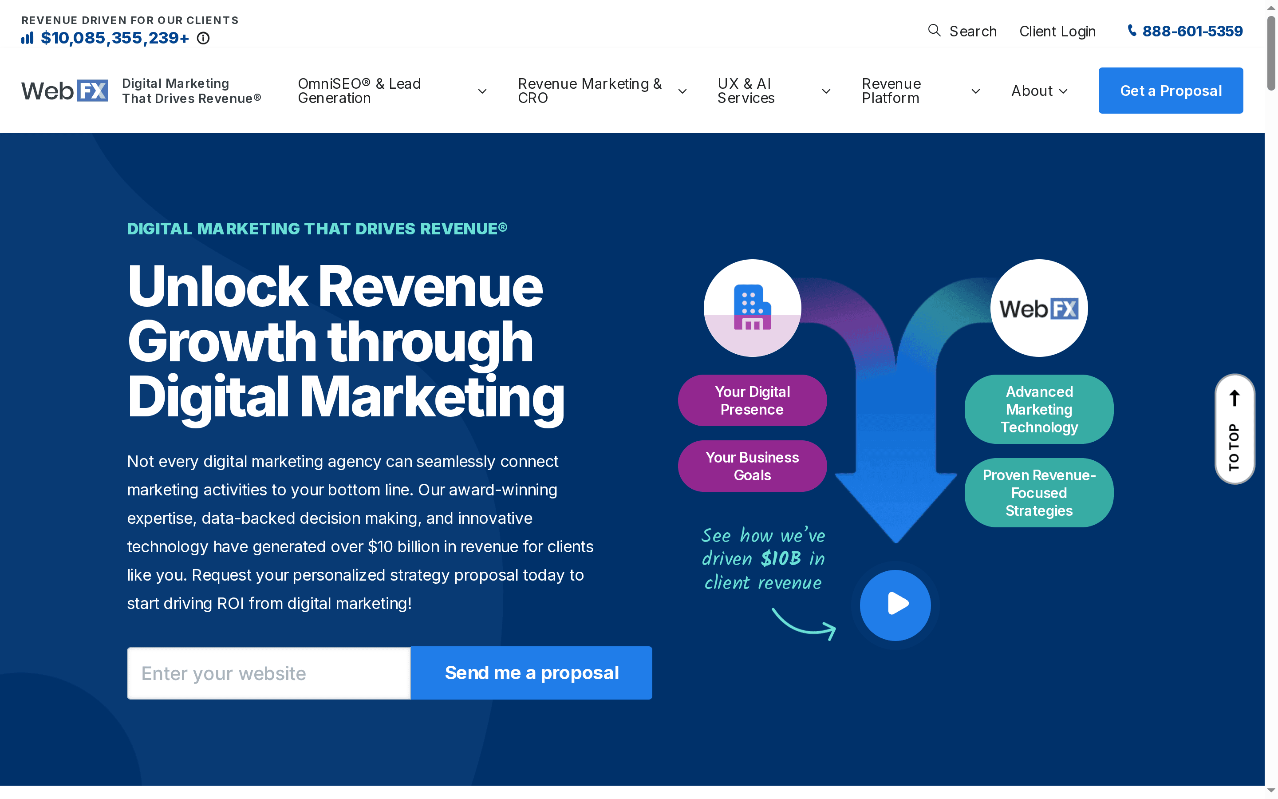Image resolution: width=1278 pixels, height=799 pixels.
Task: Click the scrollbar down arrow
Action: coord(1271,791)
